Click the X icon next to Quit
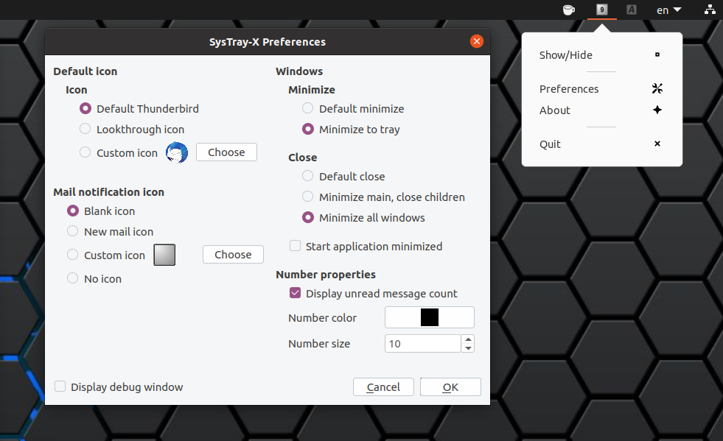The width and height of the screenshot is (723, 441). (657, 144)
